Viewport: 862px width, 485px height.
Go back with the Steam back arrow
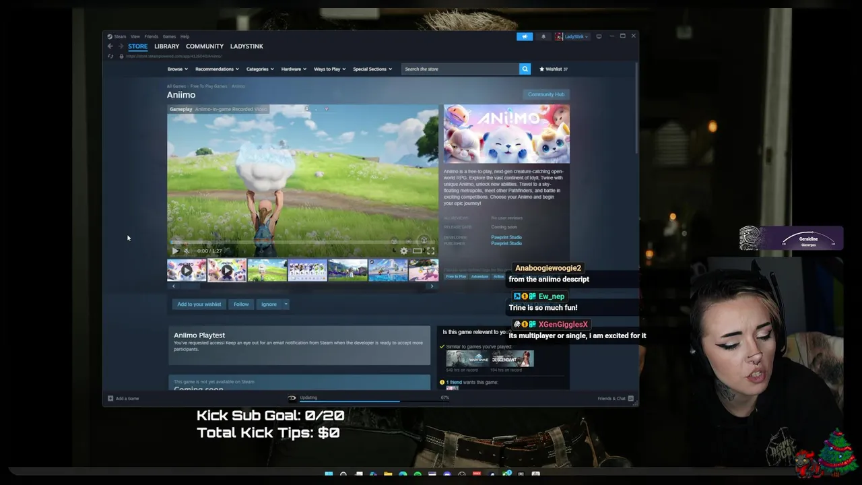point(110,46)
